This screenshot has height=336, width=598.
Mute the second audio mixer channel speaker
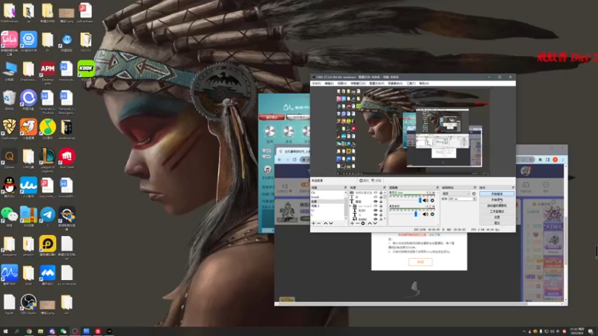click(425, 214)
